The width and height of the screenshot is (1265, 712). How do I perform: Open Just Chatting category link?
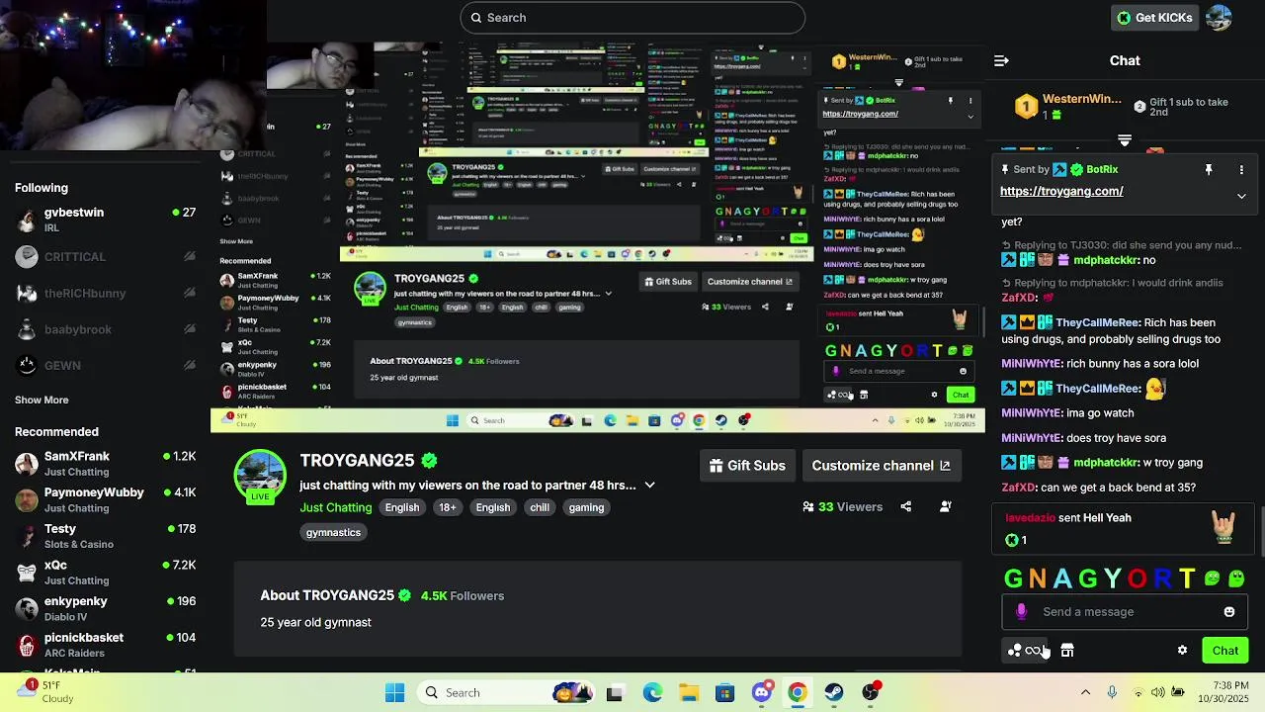[336, 507]
